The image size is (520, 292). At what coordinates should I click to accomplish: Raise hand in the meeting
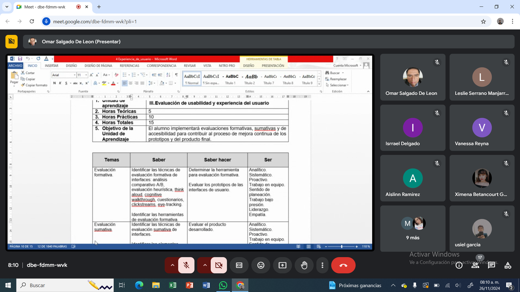pyautogui.click(x=304, y=265)
